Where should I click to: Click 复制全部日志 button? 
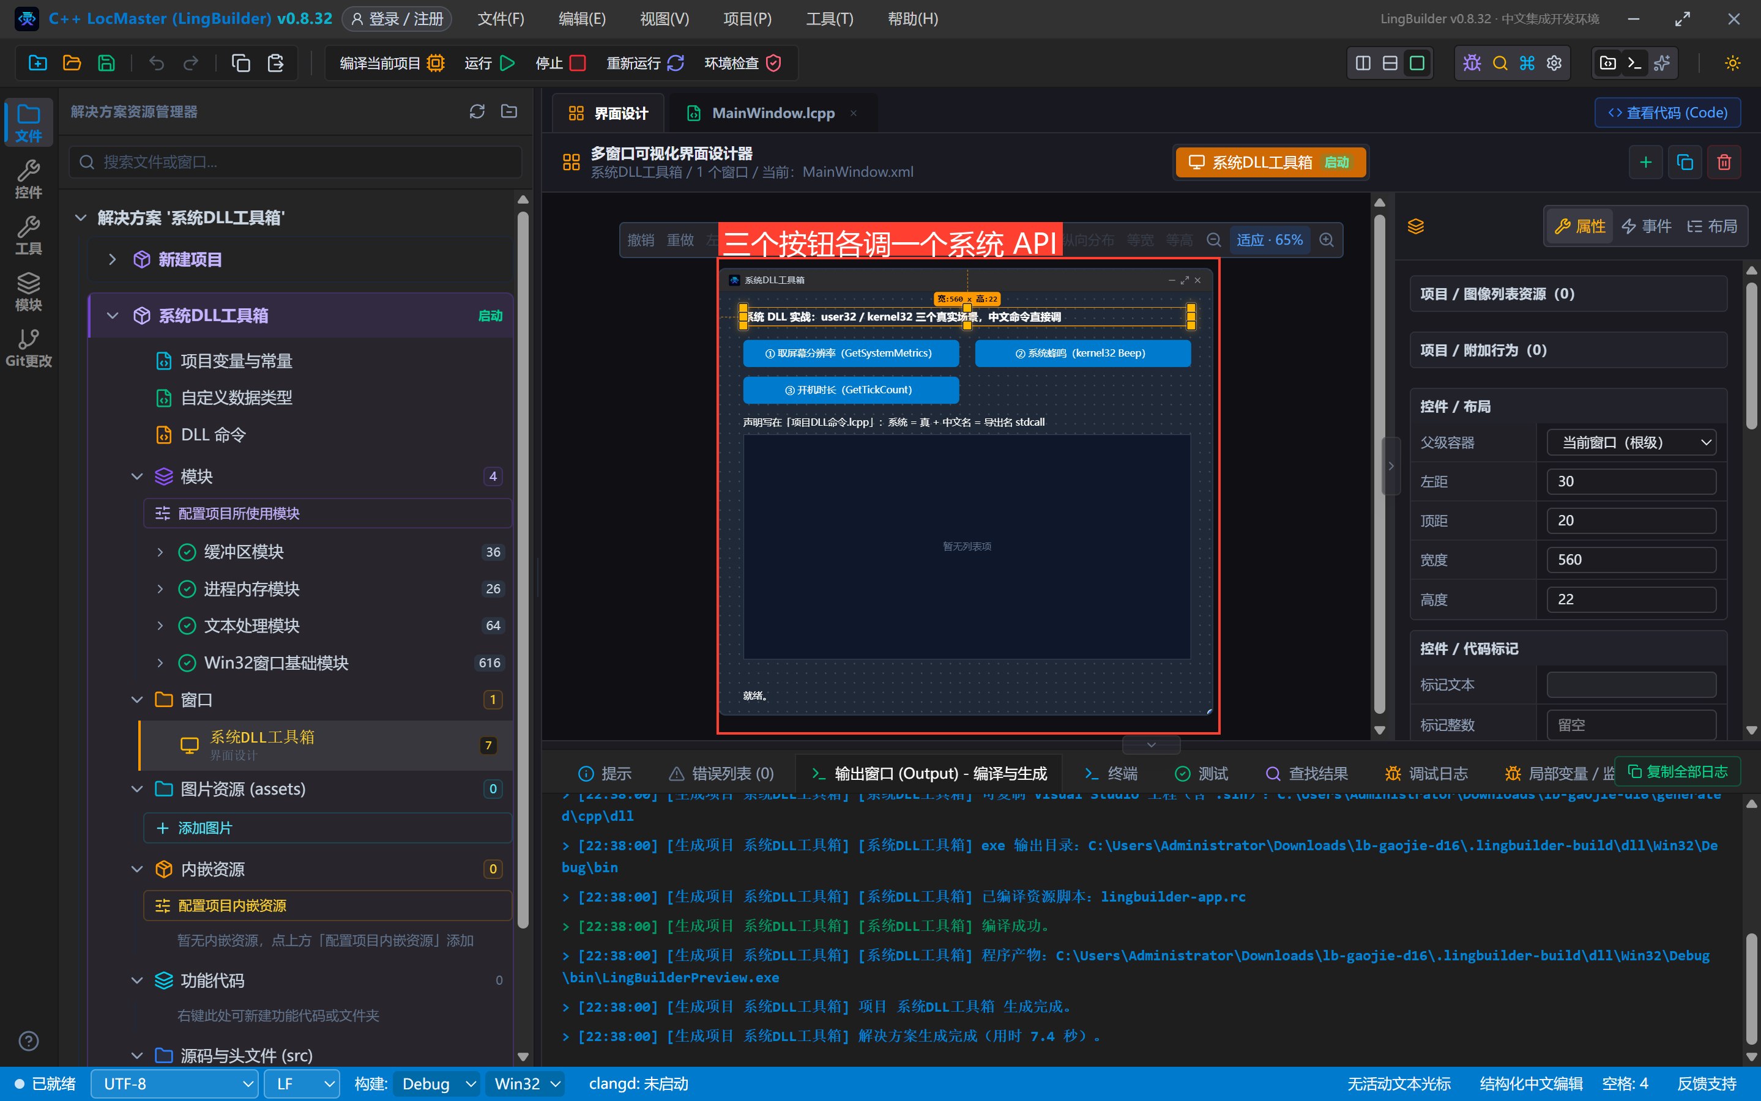(1677, 771)
